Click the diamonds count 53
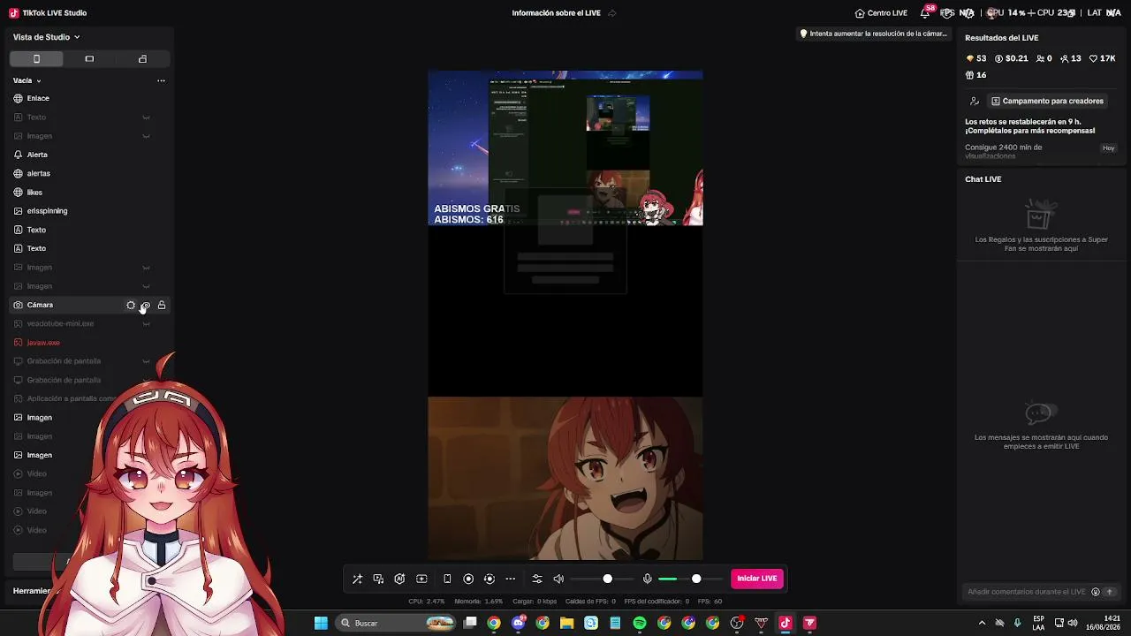The height and width of the screenshot is (636, 1131). pos(976,58)
